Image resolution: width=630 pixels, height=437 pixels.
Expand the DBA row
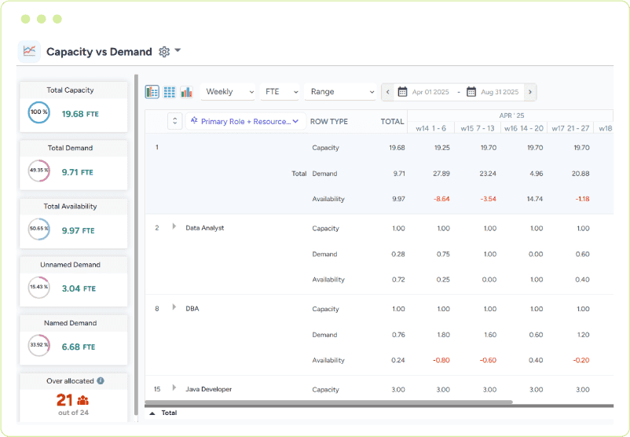point(174,307)
